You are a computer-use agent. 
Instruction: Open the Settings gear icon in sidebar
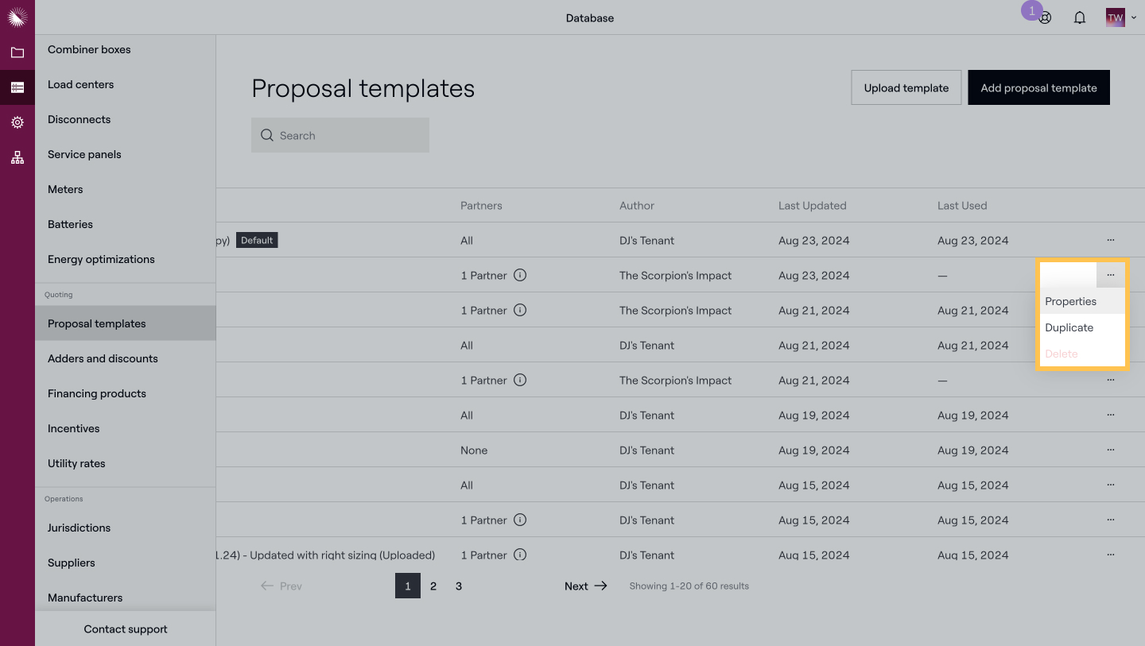coord(17,122)
